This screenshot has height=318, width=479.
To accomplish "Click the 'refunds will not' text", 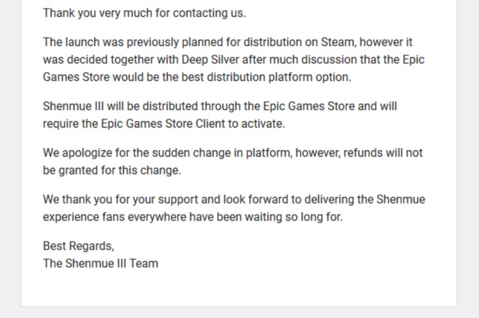I will click(x=383, y=153).
